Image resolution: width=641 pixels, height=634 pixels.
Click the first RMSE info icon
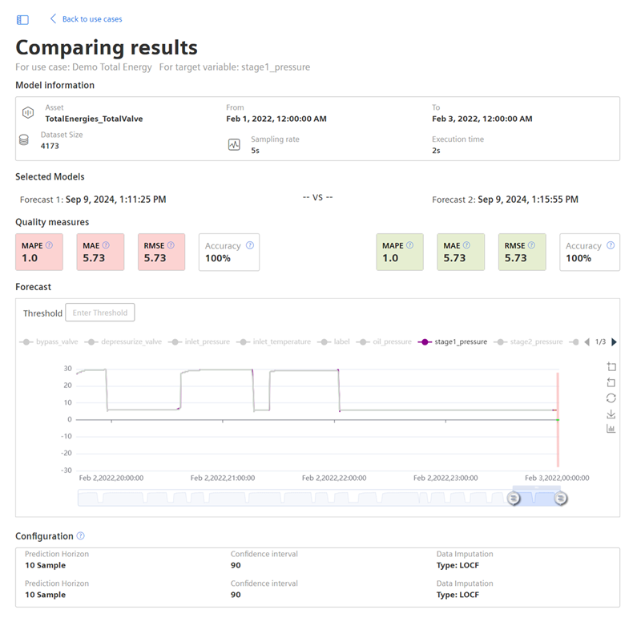point(171,246)
